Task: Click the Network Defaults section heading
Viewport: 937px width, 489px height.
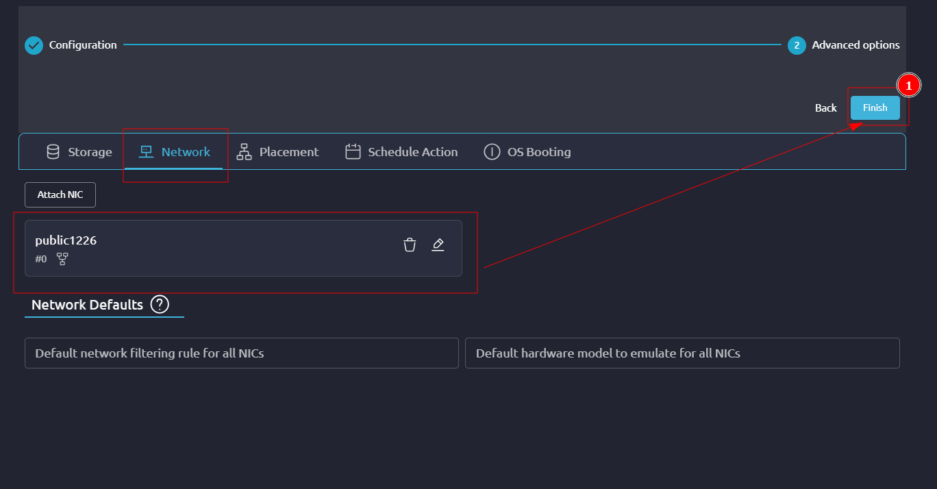Action: tap(87, 305)
